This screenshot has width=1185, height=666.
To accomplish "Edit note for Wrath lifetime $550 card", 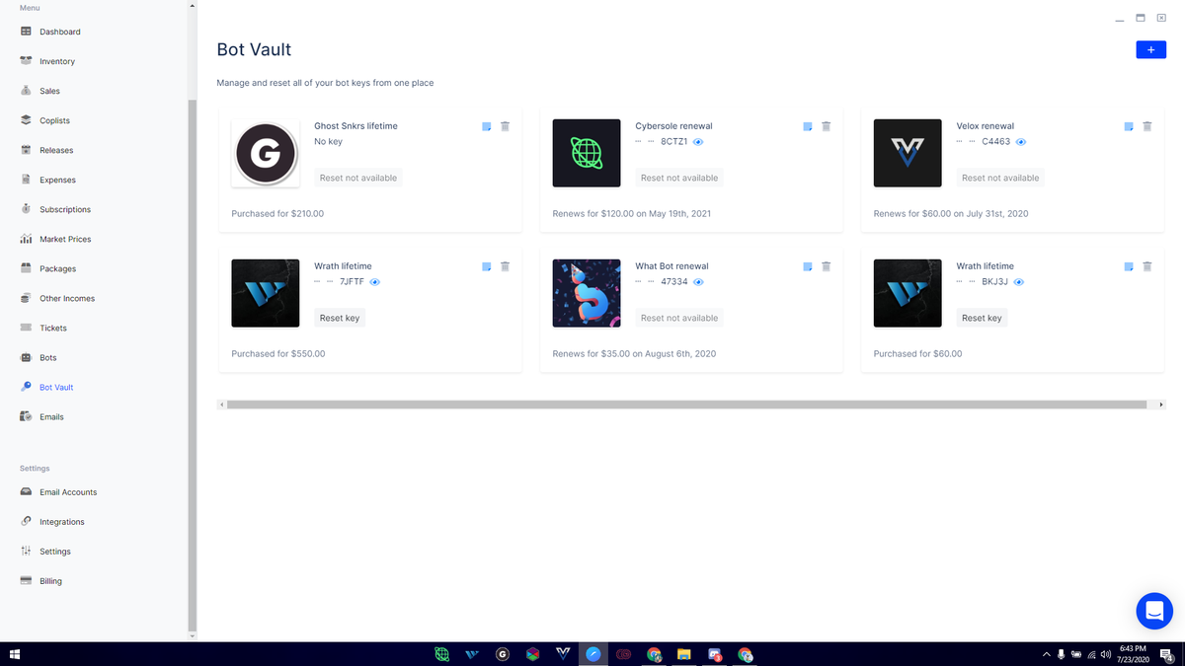I will pos(487,266).
